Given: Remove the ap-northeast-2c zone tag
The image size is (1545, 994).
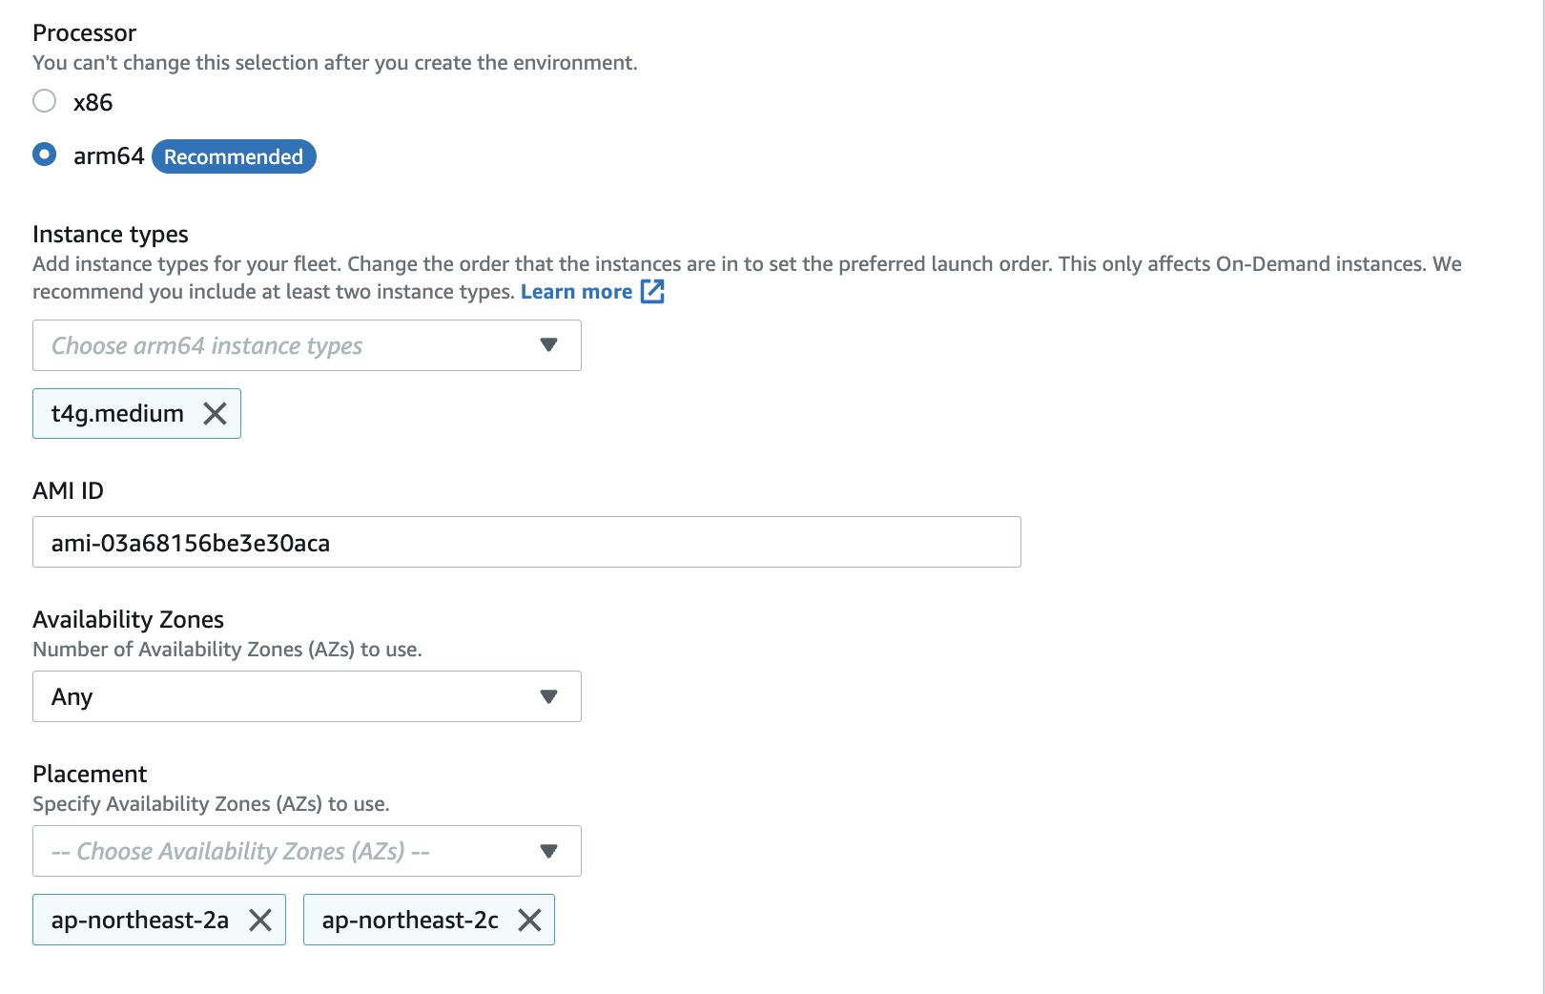Looking at the screenshot, I should 529,921.
